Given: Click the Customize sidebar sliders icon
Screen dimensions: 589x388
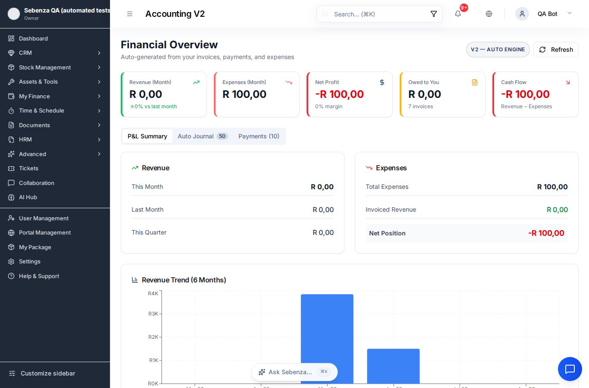Looking at the screenshot, I should point(12,373).
